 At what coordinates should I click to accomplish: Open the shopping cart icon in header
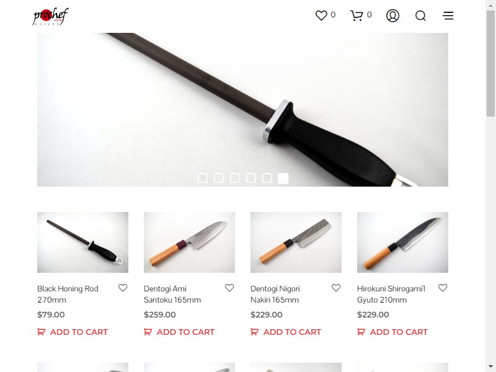point(356,15)
